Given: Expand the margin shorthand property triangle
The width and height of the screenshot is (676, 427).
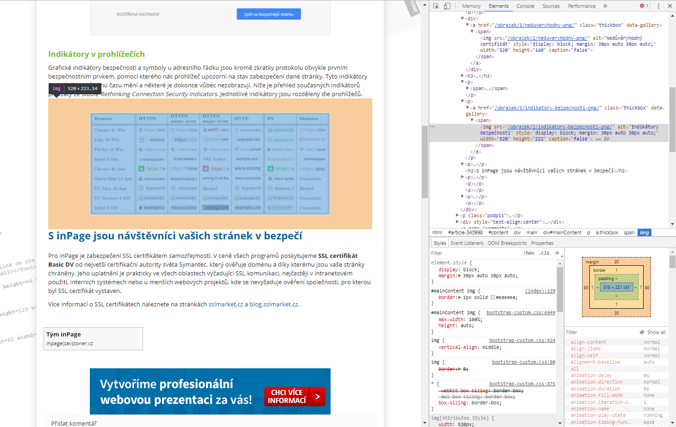Looking at the screenshot, I should point(459,276).
